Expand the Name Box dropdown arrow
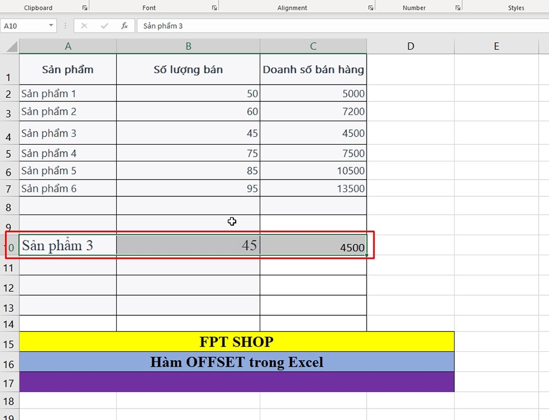 point(51,26)
